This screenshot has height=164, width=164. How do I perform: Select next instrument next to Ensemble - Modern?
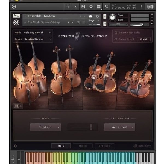pyautogui.click(x=84, y=16)
